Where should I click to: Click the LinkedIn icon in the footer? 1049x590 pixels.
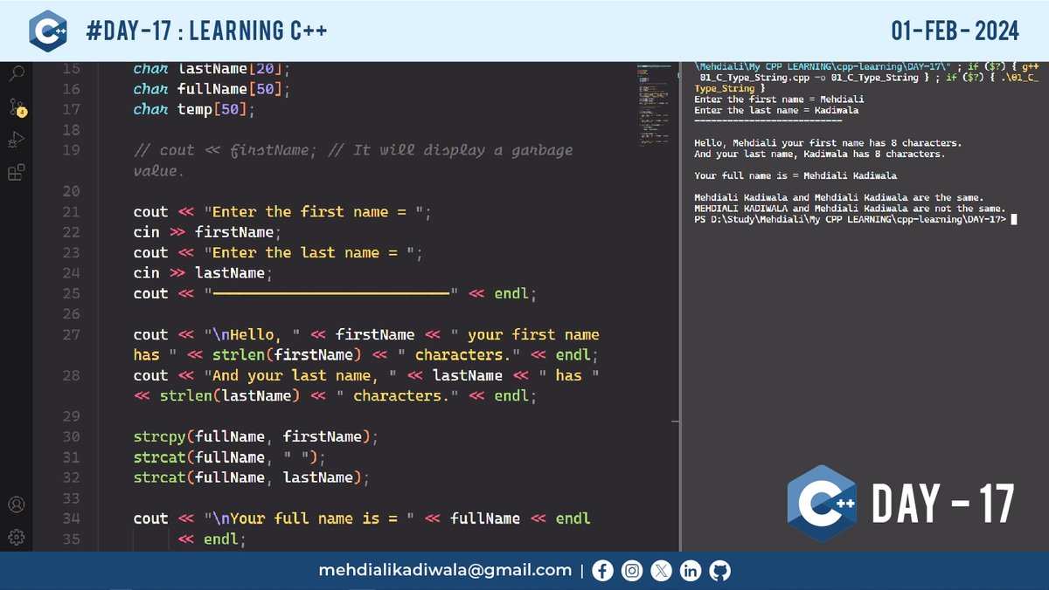691,571
